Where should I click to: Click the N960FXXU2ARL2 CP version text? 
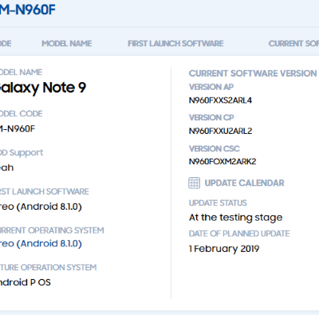pyautogui.click(x=220, y=131)
